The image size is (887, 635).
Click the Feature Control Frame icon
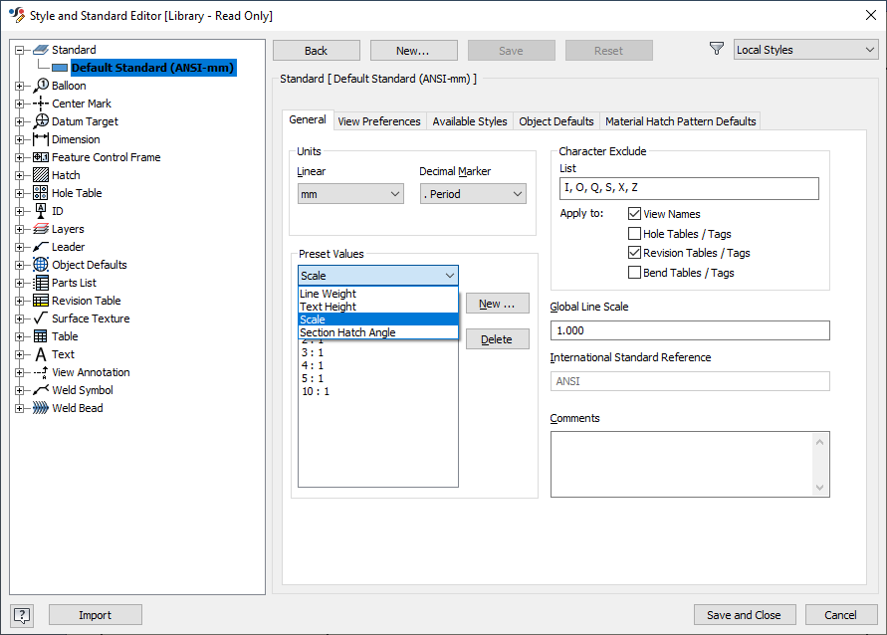pyautogui.click(x=41, y=157)
